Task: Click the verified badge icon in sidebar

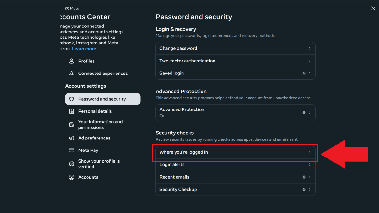Action: click(x=71, y=164)
